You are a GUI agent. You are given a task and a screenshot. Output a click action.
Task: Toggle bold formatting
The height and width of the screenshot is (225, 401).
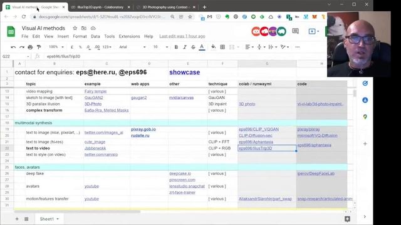(x=176, y=47)
